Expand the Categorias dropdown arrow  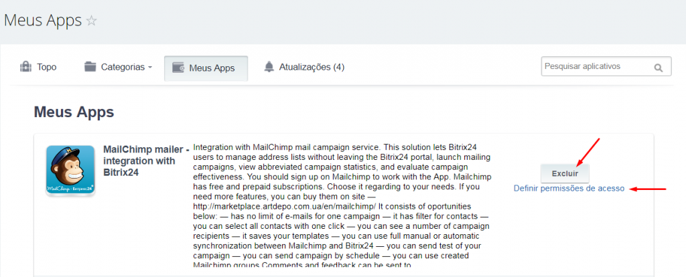pos(150,68)
